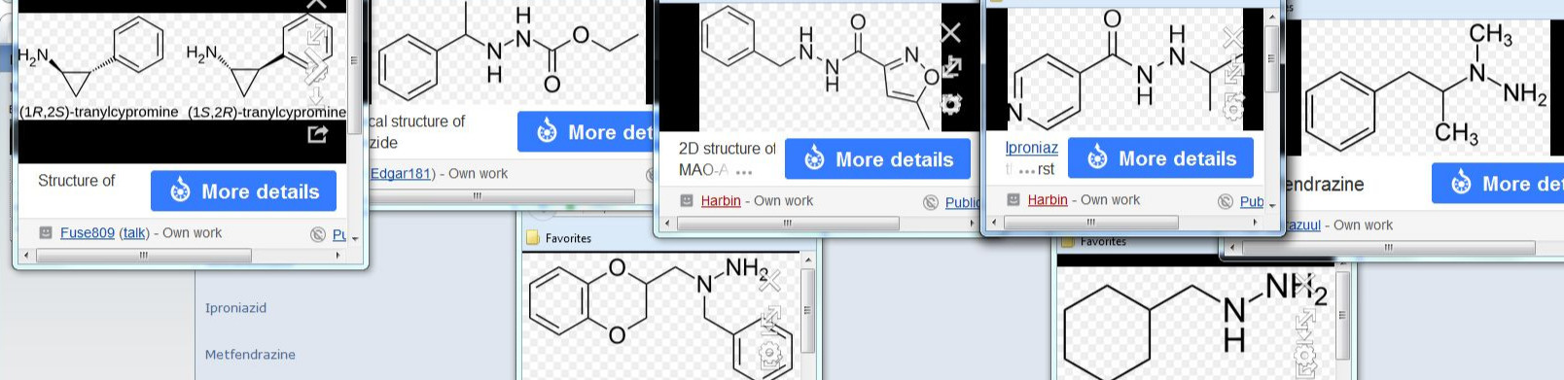The width and height of the screenshot is (1564, 380).
Task: Expand truncated caption dots after MAO-A
Action: (744, 172)
